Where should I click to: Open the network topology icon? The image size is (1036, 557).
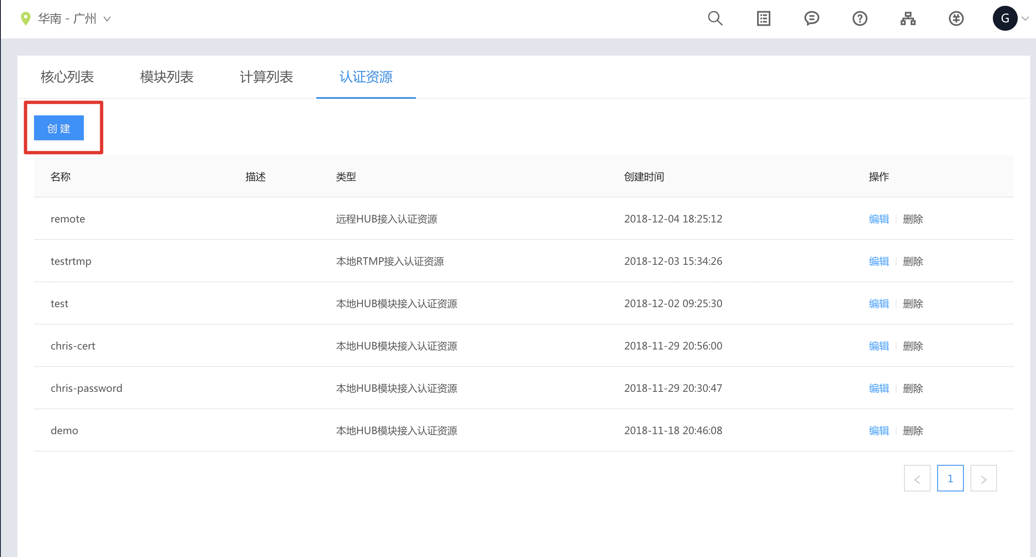(x=908, y=19)
